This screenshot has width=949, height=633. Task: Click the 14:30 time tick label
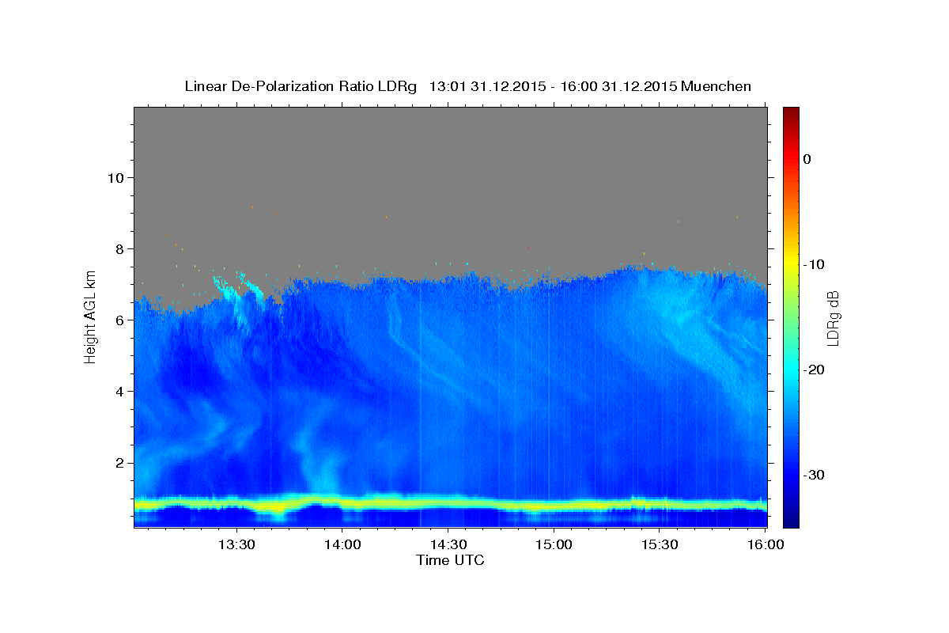point(448,545)
